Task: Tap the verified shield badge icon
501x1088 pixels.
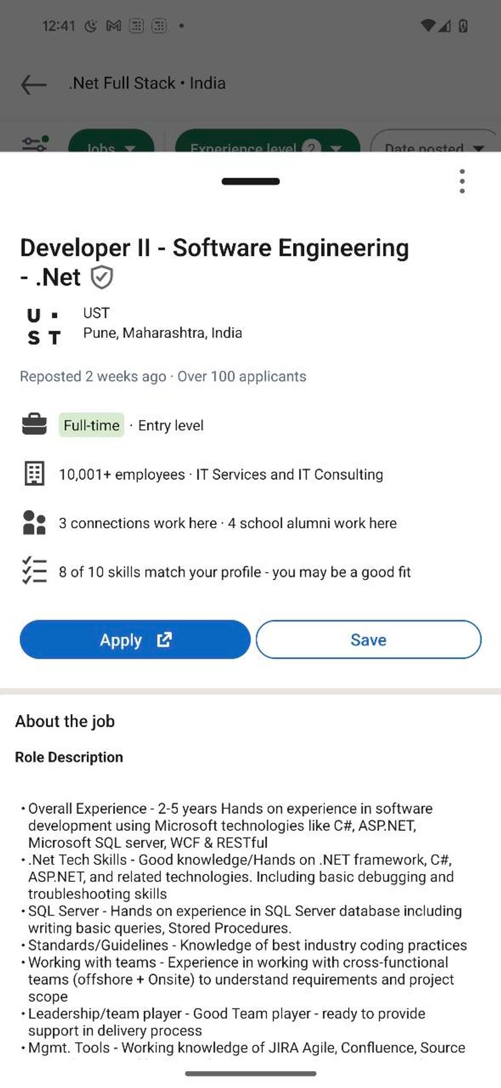Action: point(101,277)
